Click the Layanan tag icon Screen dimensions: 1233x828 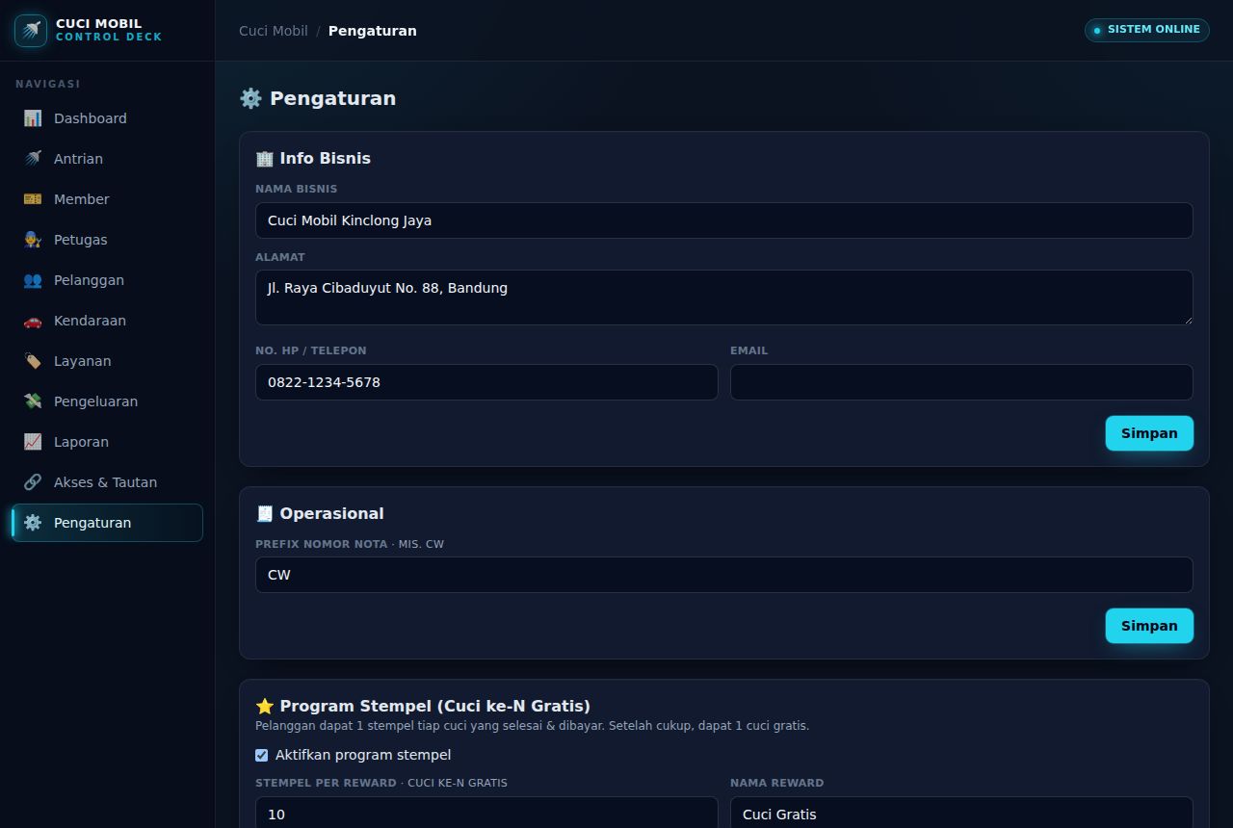point(33,361)
